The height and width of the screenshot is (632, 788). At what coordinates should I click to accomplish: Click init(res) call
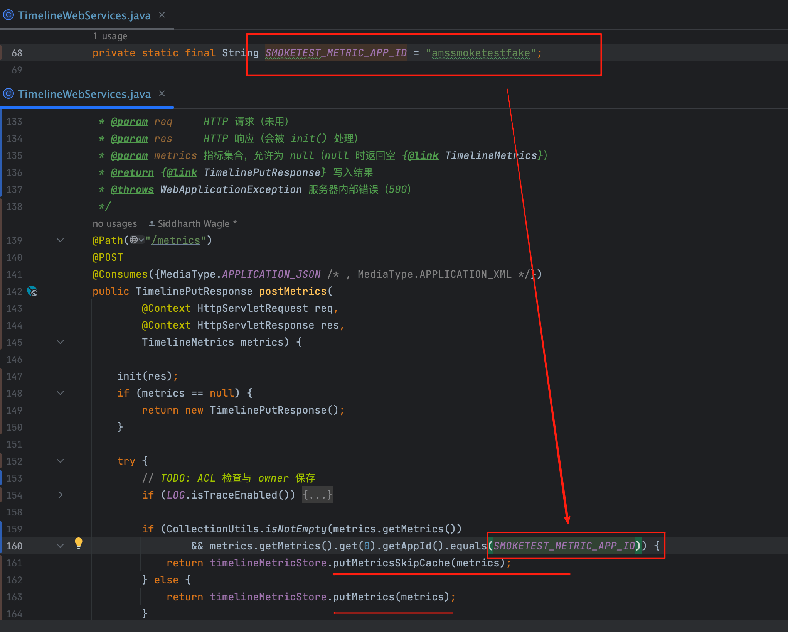coord(145,376)
